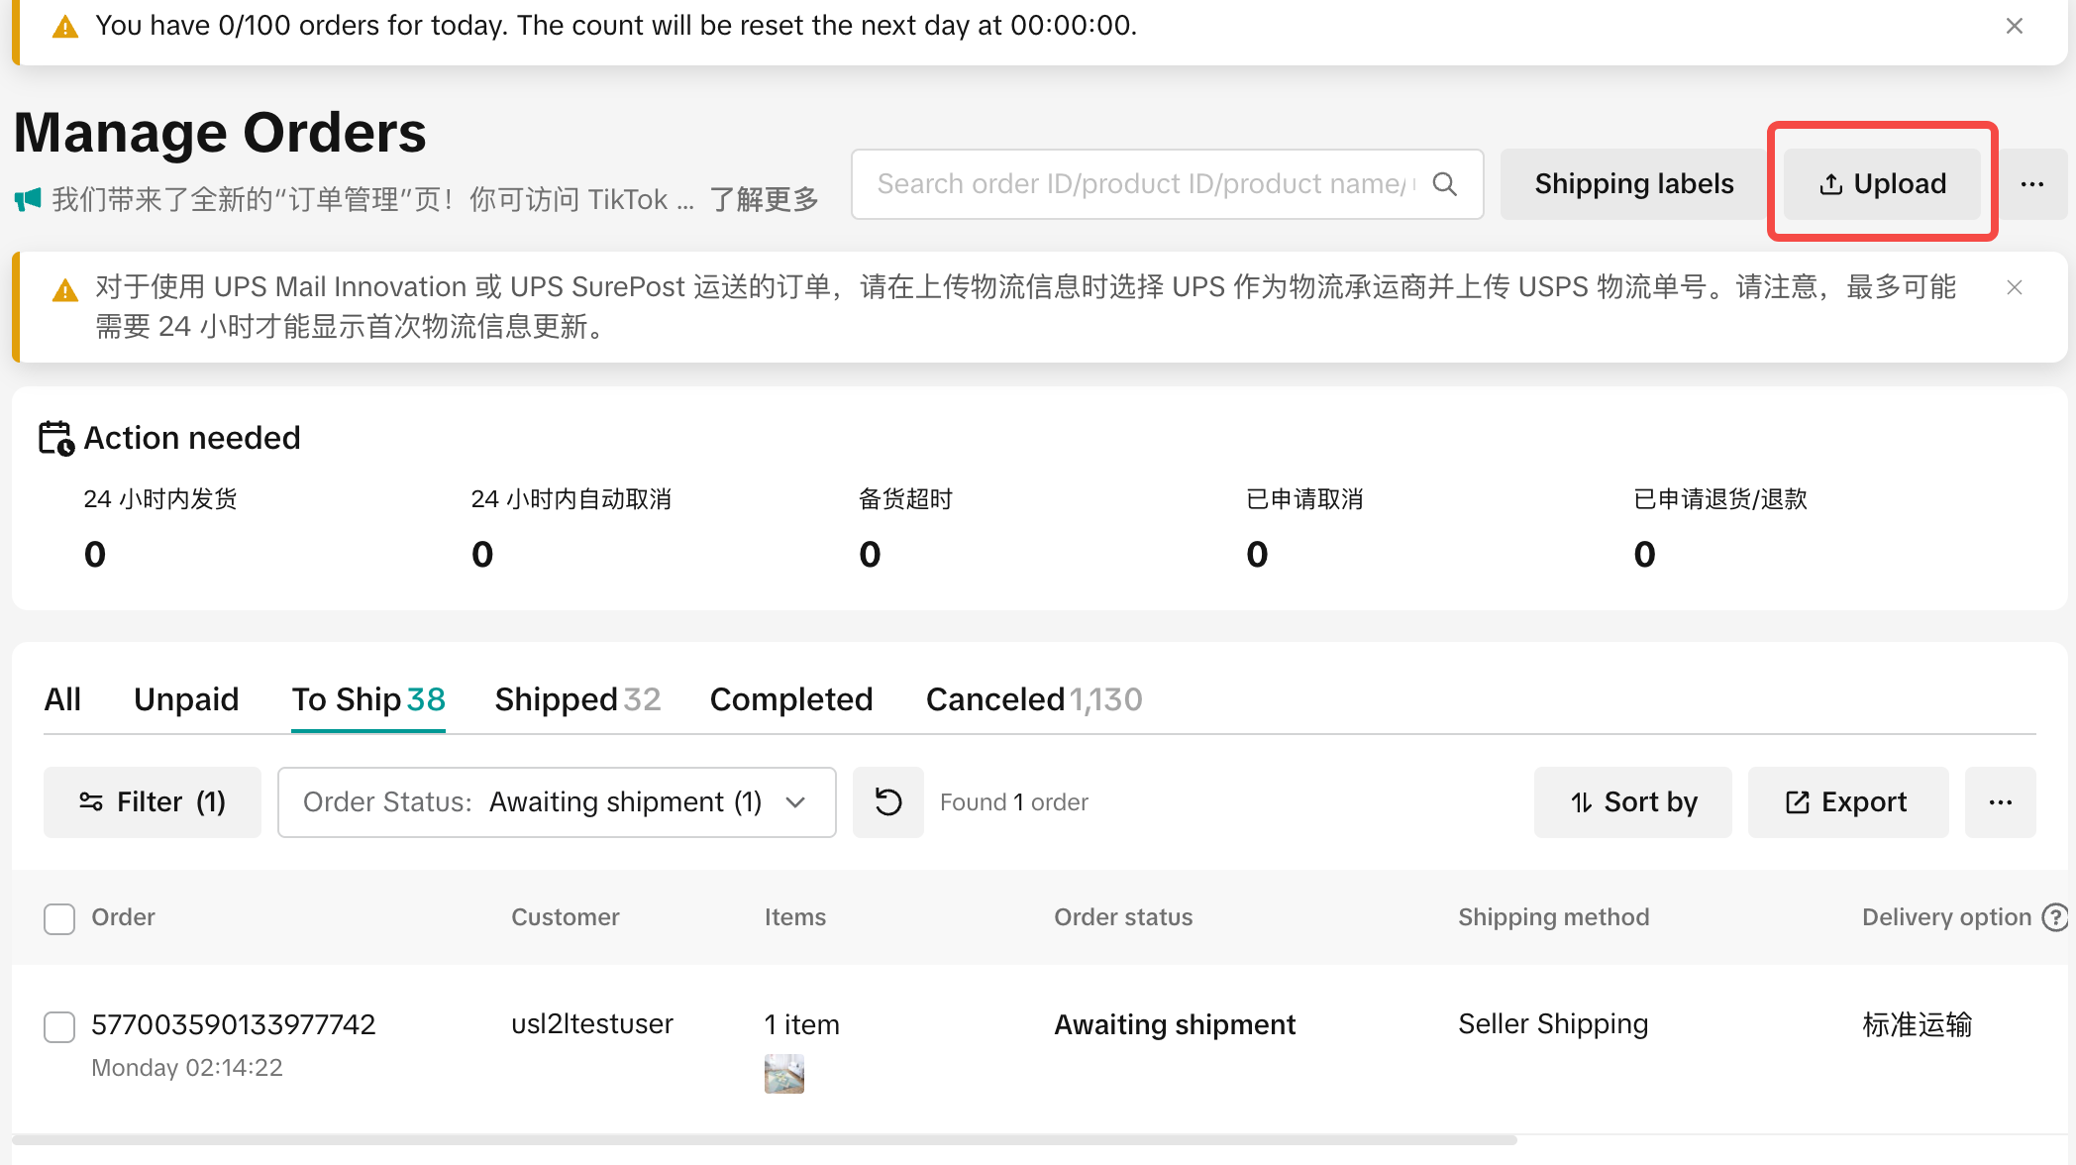Image resolution: width=2076 pixels, height=1165 pixels.
Task: Click the horizontal scrollbar under the table
Action: [x=765, y=1139]
